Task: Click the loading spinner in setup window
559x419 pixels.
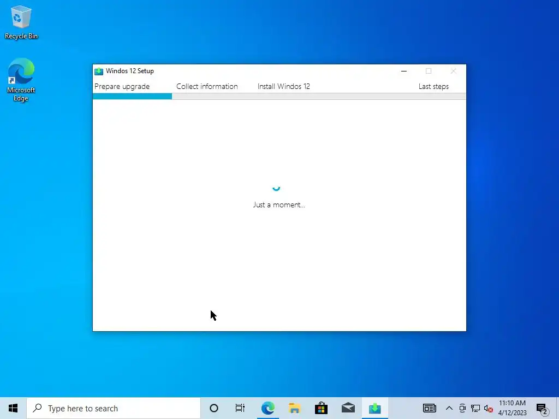Action: (276, 188)
